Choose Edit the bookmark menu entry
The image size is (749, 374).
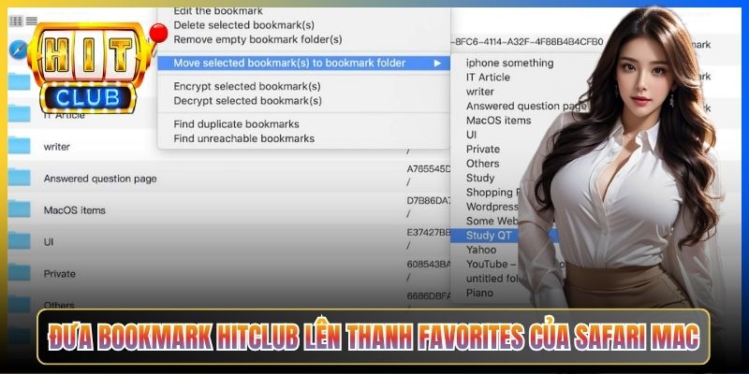click(218, 11)
